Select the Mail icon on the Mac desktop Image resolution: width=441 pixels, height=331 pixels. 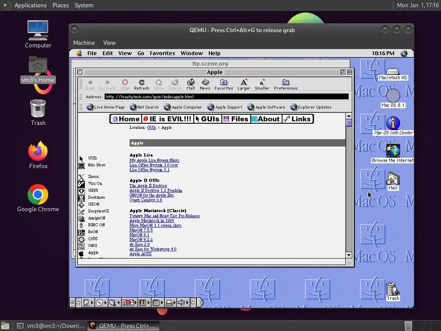click(393, 178)
